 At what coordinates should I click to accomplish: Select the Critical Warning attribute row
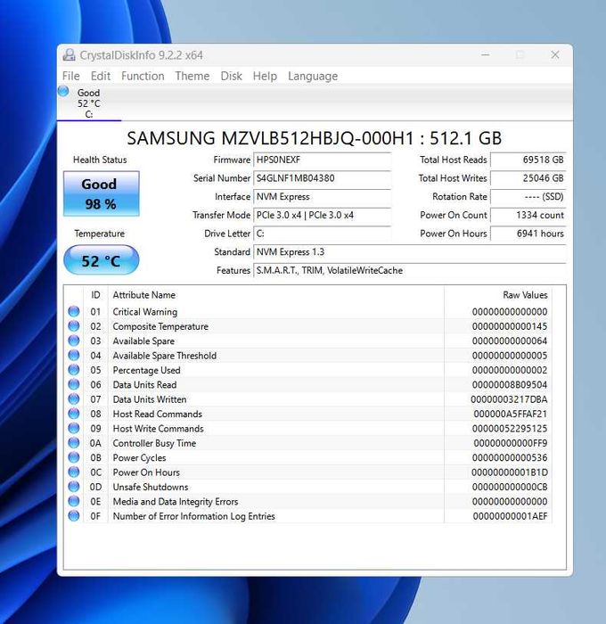[307, 312]
